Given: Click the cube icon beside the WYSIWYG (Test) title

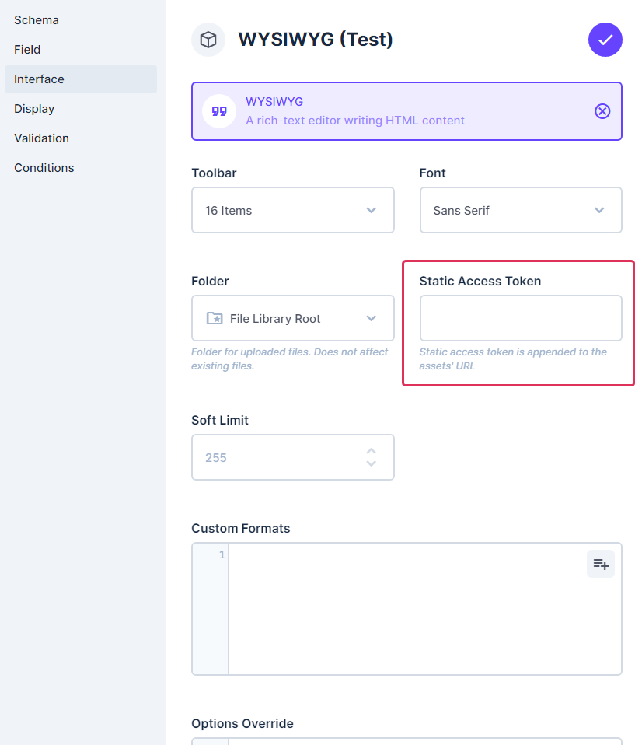Looking at the screenshot, I should 208,40.
